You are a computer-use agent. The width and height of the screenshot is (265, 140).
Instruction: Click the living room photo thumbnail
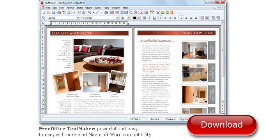coord(194,50)
